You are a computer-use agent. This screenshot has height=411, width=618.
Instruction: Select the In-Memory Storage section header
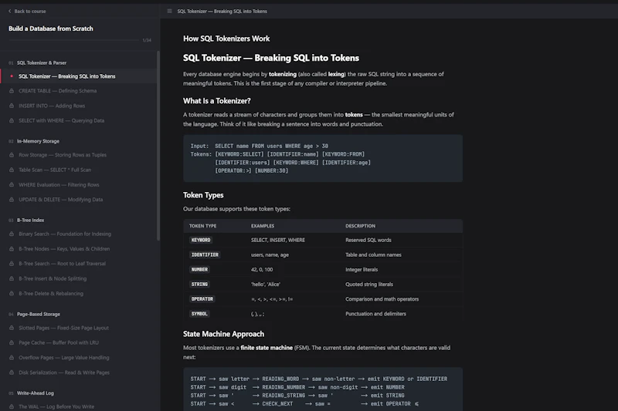tap(38, 141)
